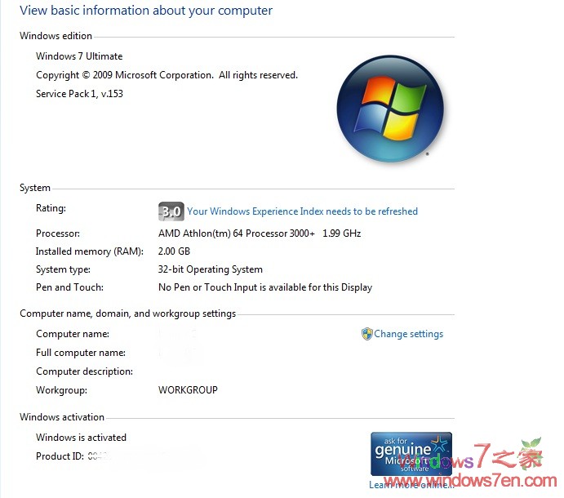This screenshot has height=498, width=564.
Task: Click the shield icon beside Change settings
Action: click(366, 334)
